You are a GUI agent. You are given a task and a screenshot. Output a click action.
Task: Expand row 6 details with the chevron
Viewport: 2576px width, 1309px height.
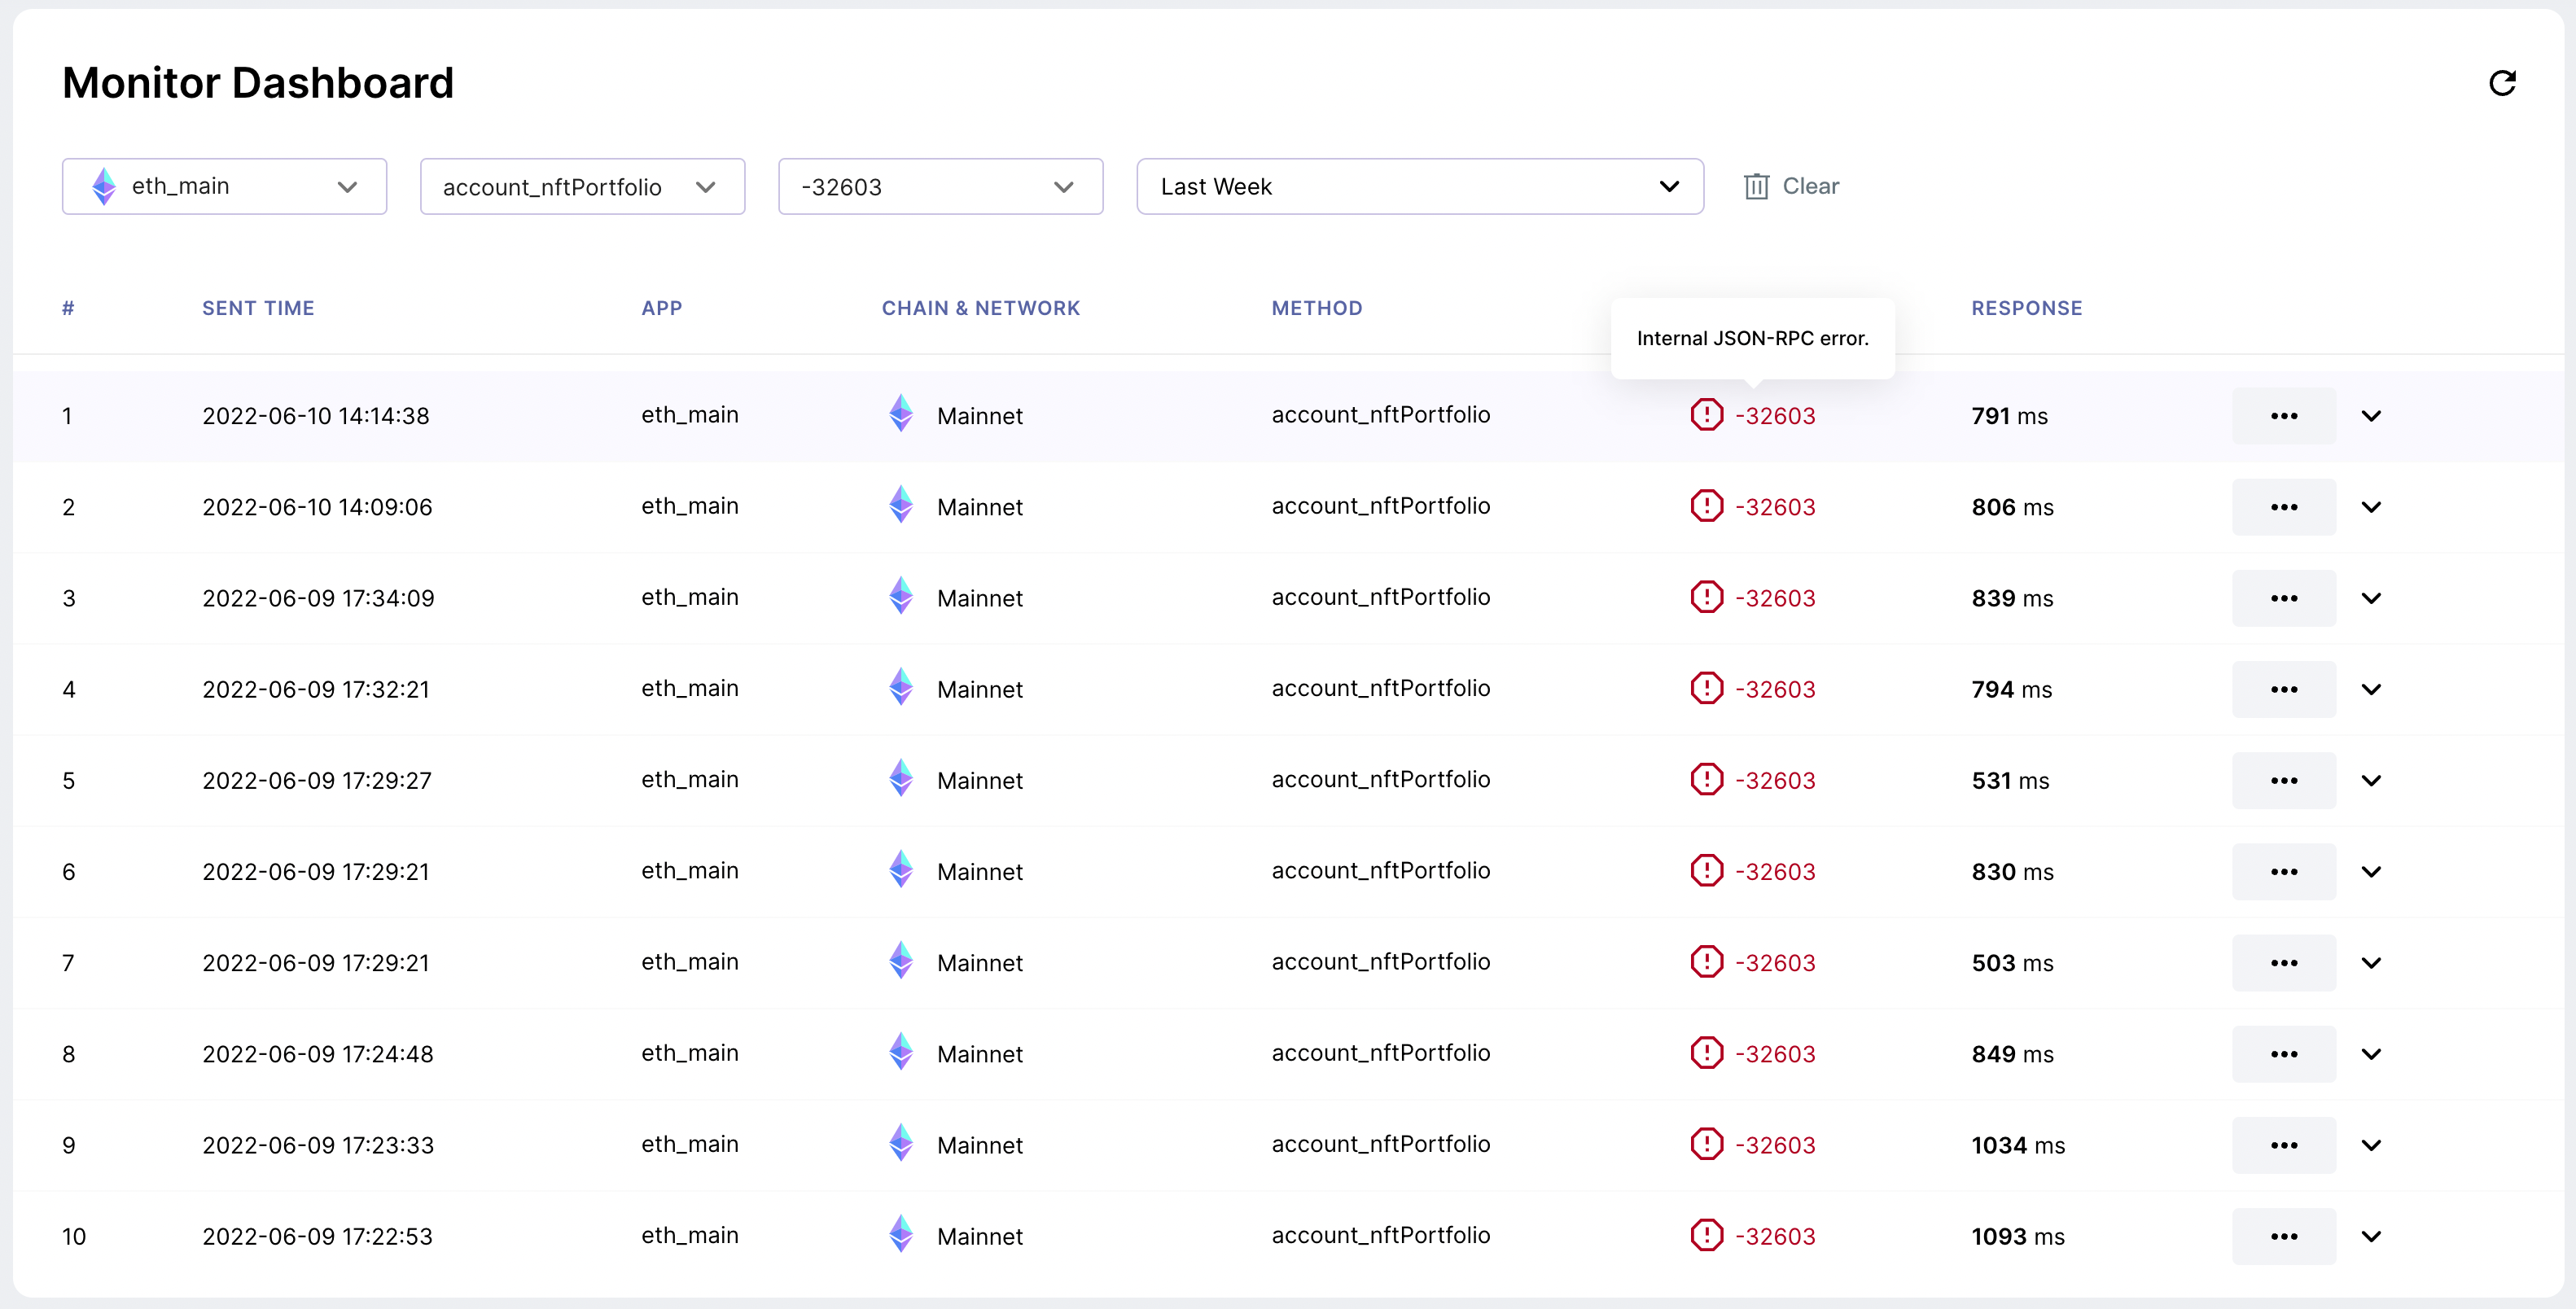2371,871
